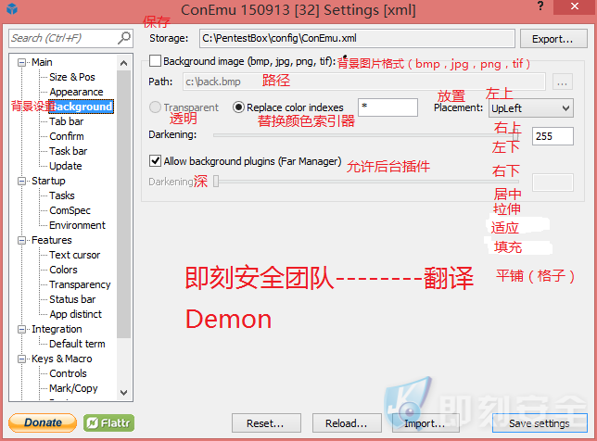Click the color indexes field showing *
597x441 pixels.
tap(387, 107)
